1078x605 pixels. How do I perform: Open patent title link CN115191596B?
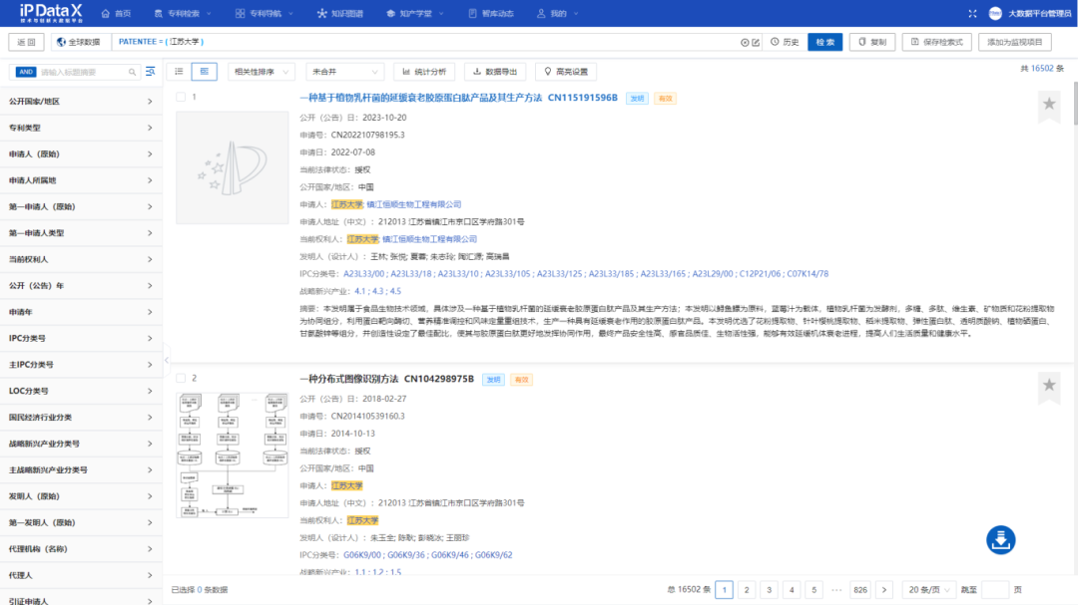coord(458,98)
